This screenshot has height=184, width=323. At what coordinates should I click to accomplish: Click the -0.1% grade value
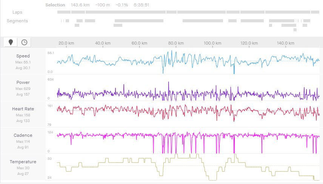coord(122,5)
